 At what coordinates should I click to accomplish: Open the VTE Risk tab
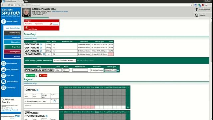point(12,56)
